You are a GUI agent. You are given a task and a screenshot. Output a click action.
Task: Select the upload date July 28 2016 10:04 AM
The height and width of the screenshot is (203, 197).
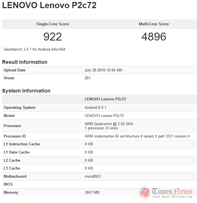pos(103,70)
